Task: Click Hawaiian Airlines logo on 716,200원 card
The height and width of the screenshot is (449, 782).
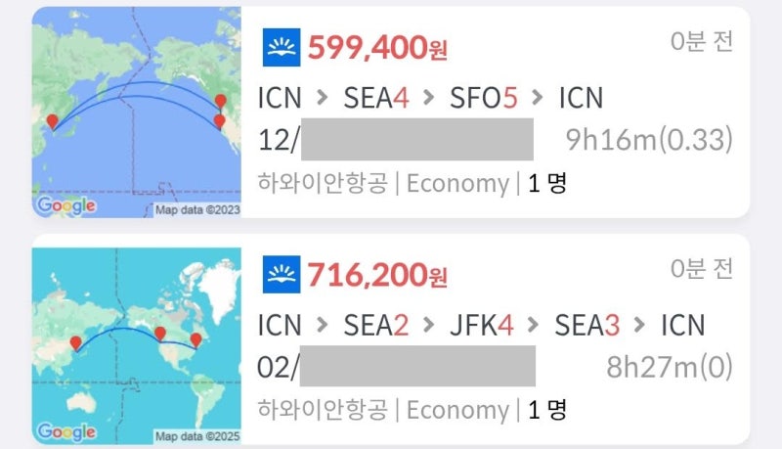Action: pos(282,274)
